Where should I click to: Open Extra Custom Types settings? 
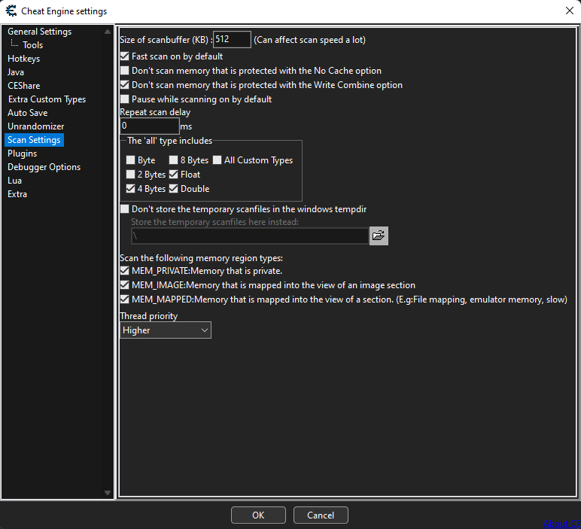click(47, 99)
